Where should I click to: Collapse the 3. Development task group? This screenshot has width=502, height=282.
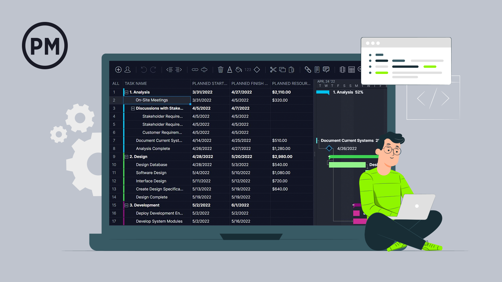126,206
